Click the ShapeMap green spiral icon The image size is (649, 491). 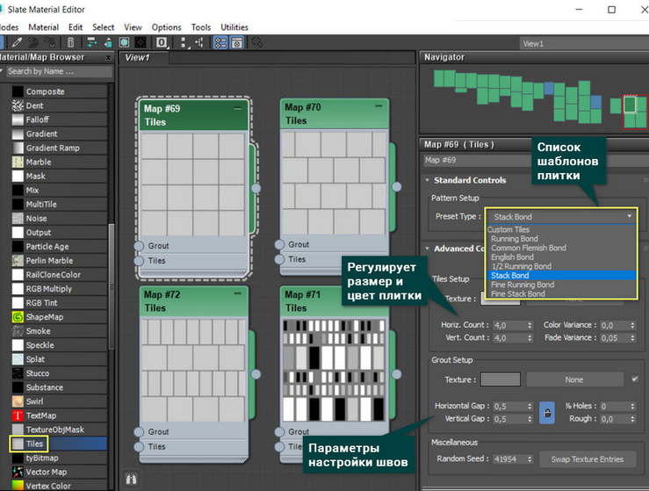click(x=17, y=317)
